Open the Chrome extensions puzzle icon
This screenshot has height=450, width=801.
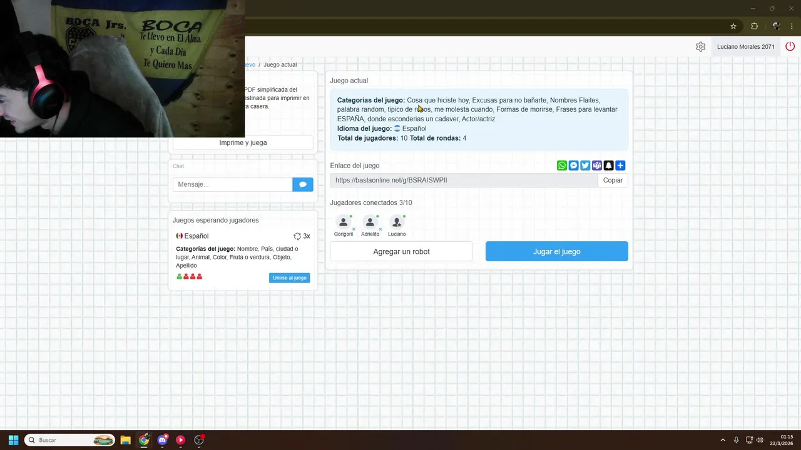(x=754, y=26)
